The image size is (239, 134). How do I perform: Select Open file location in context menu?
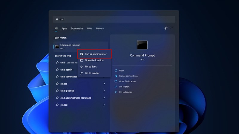click(x=94, y=60)
